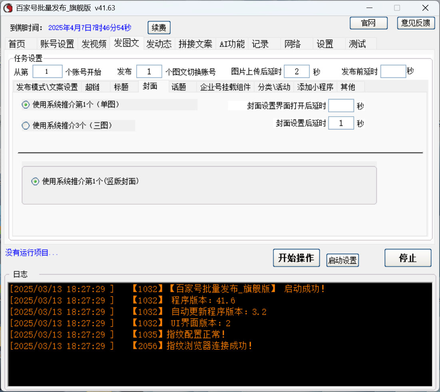Click the 封面设置后延时 input field
The height and width of the screenshot is (392, 440).
click(341, 123)
